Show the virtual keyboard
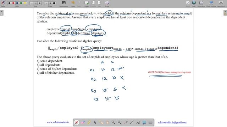This screenshot has width=227, height=127. (x=150, y=122)
